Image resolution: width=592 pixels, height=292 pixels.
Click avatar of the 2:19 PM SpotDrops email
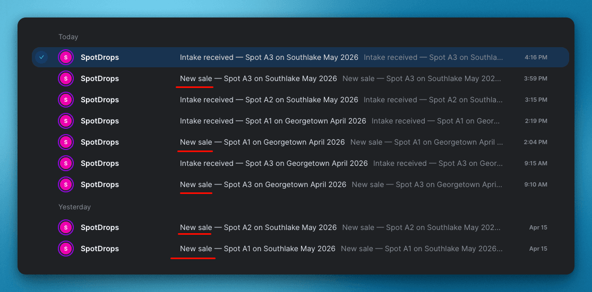[x=66, y=121]
